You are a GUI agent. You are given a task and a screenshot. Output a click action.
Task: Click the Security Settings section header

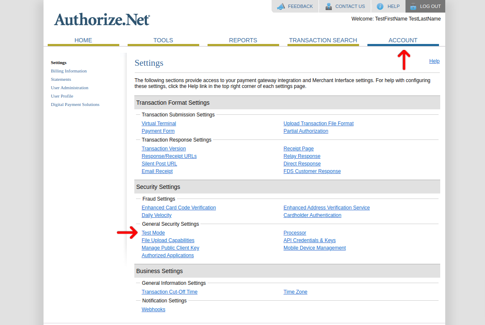coord(287,187)
